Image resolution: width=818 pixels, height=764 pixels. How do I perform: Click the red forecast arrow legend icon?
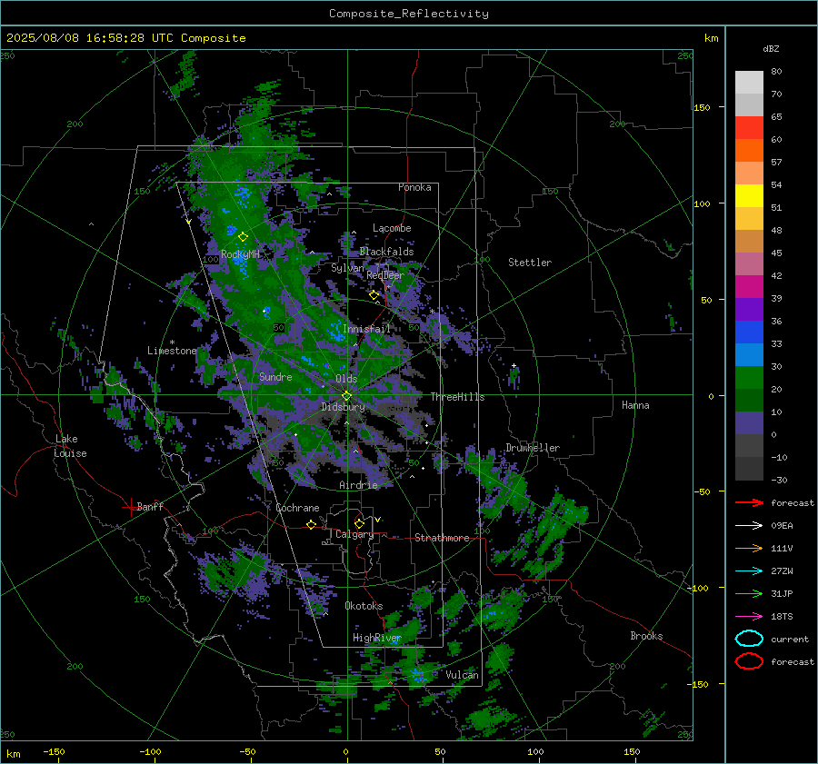(749, 502)
